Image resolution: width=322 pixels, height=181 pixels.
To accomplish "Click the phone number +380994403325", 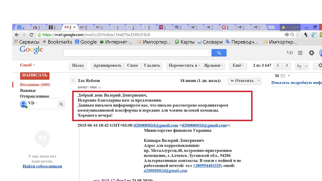I will pos(207,166).
